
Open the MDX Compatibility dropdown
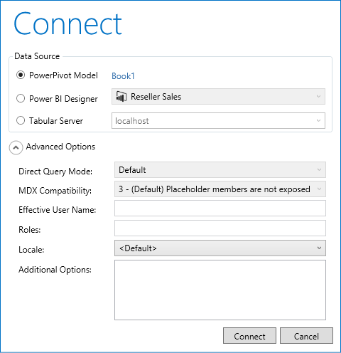point(220,189)
